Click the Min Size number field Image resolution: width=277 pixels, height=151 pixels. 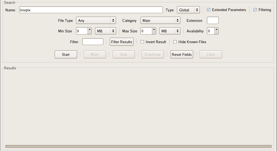coord(82,31)
